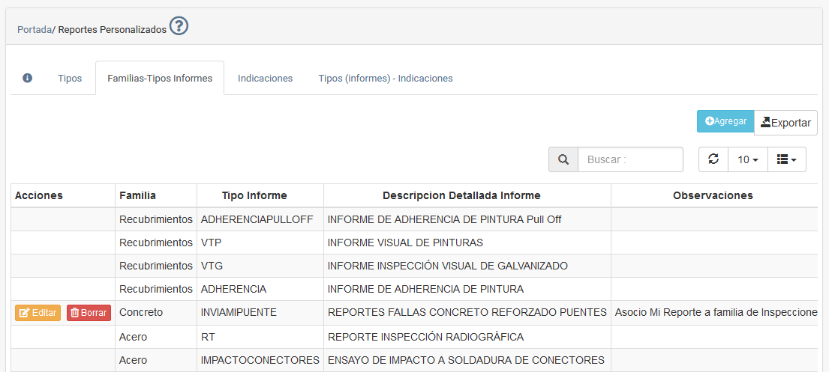Open the info icon tab

click(x=28, y=78)
